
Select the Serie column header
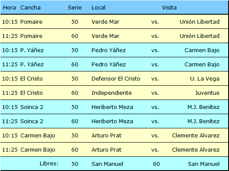pos(75,8)
